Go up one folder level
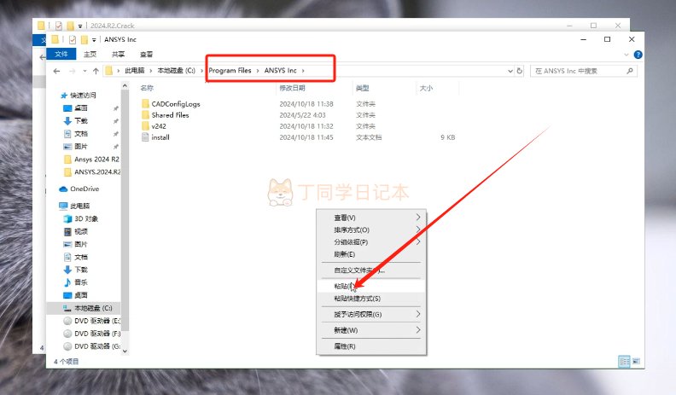The image size is (676, 395). tap(96, 71)
